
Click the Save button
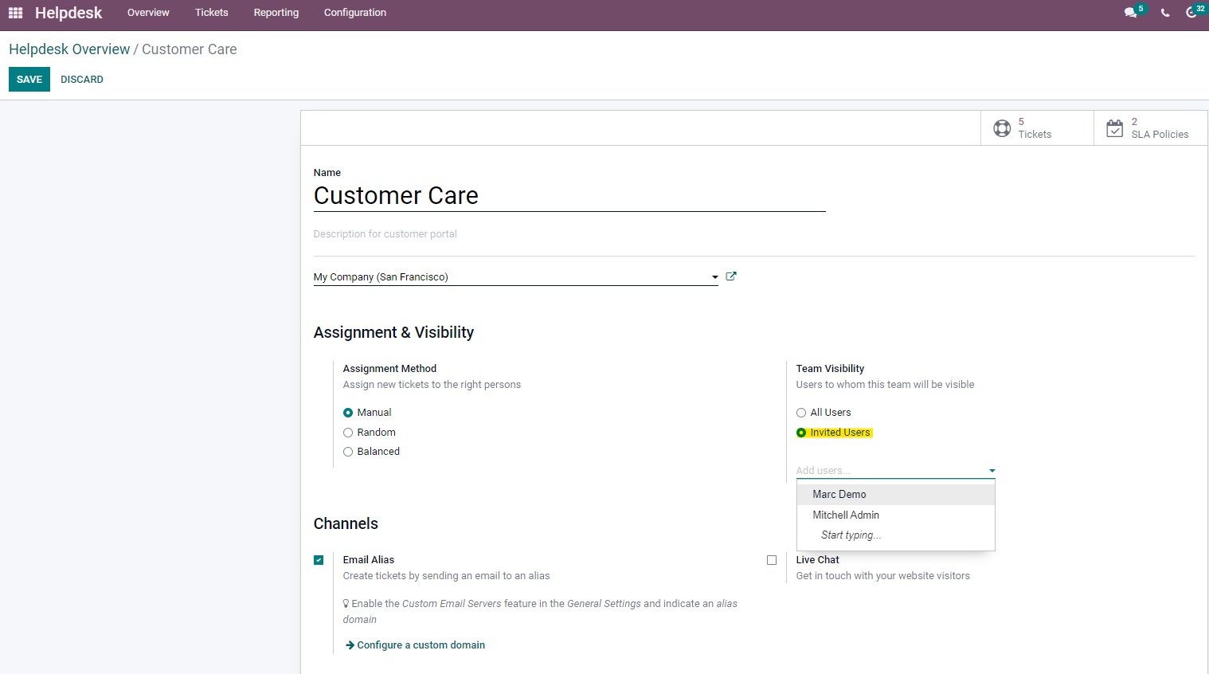click(x=29, y=80)
